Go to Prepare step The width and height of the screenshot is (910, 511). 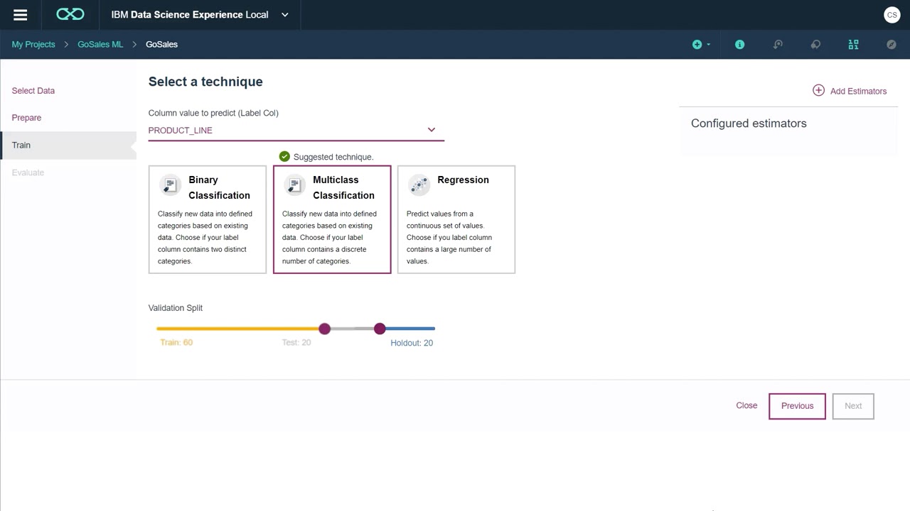pos(26,118)
